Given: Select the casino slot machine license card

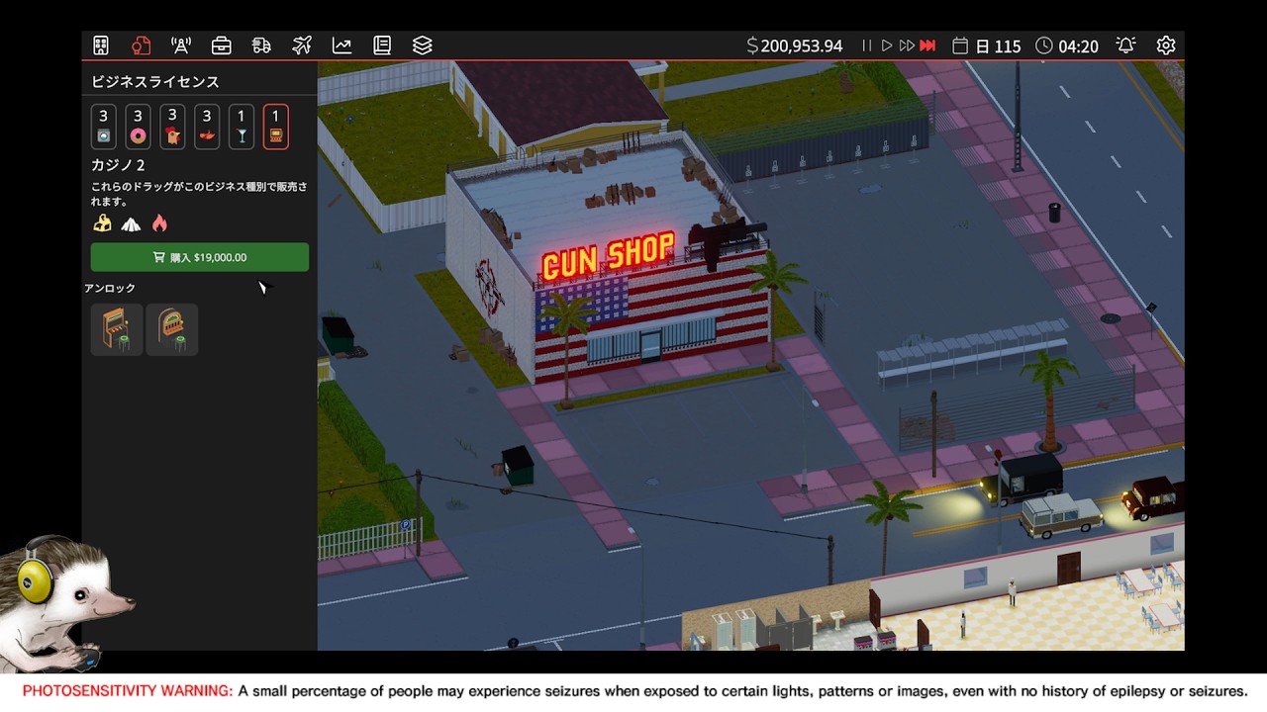Looking at the screenshot, I should 276,127.
